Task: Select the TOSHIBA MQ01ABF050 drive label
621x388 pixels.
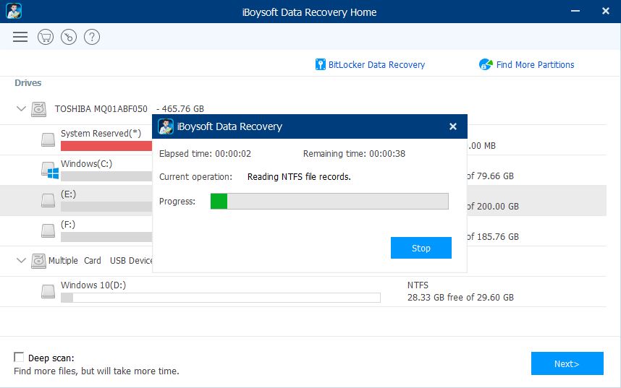Action: click(x=101, y=109)
